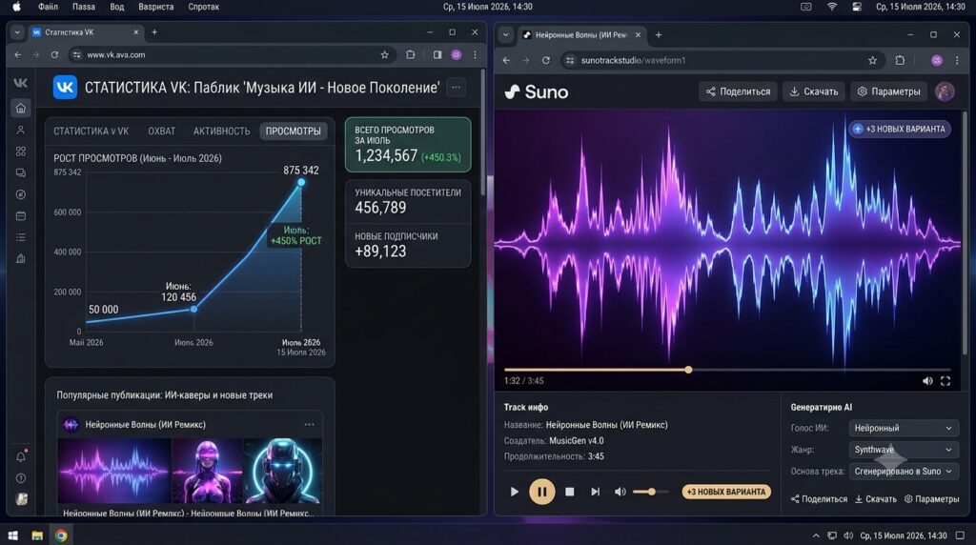The width and height of the screenshot is (976, 545).
Task: Click Wi-Fi icon in top menu bar
Action: click(832, 7)
